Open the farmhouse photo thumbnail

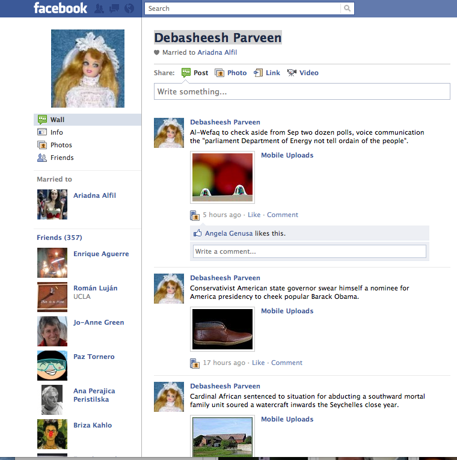(222, 437)
